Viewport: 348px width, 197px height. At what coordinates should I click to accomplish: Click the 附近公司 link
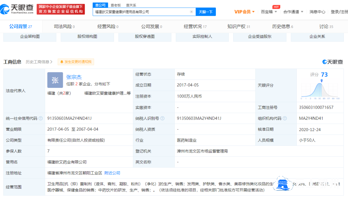coord(112,173)
